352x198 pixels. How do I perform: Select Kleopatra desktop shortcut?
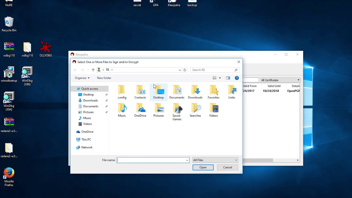[174, 4]
